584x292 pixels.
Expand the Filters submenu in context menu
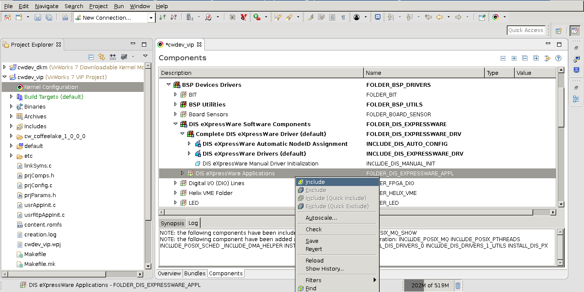point(337,280)
